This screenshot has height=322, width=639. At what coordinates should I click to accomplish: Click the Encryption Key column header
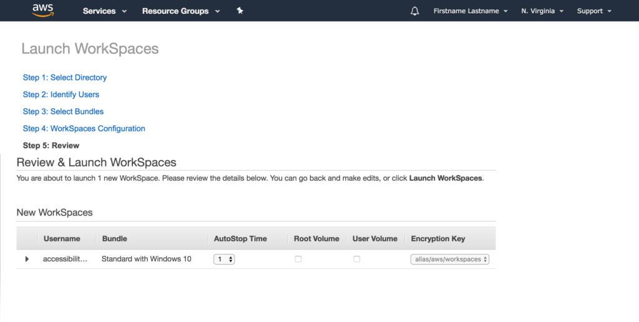438,239
